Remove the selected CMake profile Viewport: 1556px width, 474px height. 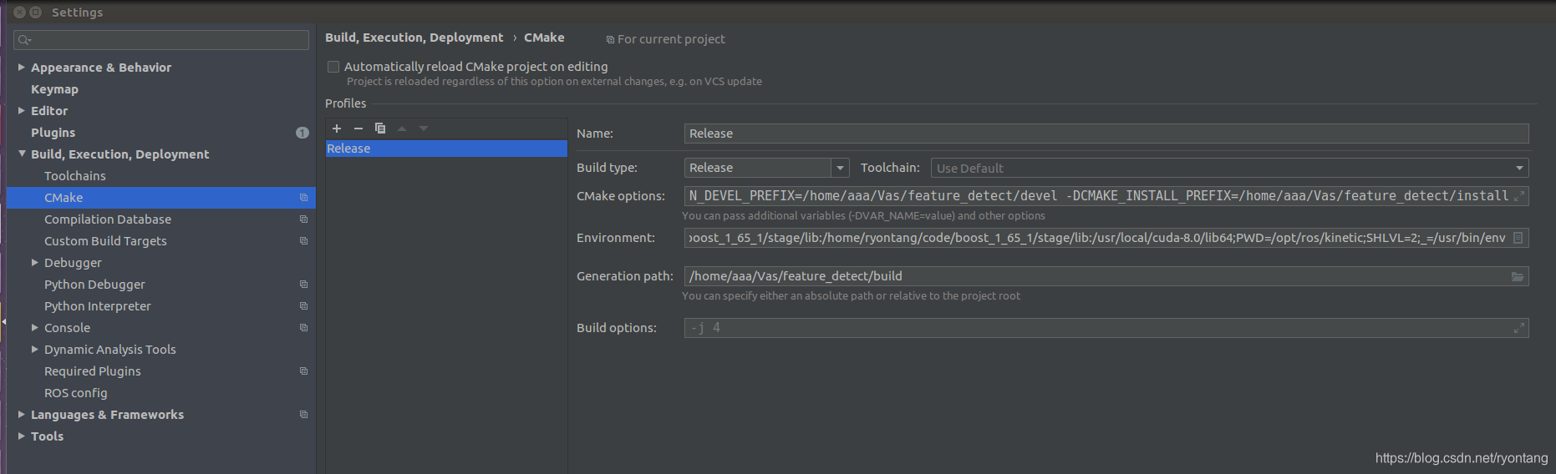pos(358,129)
